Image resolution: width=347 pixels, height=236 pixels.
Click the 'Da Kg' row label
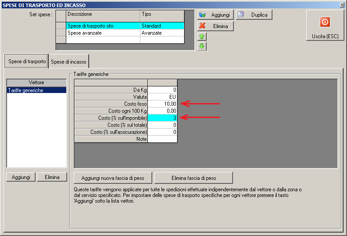coord(111,89)
